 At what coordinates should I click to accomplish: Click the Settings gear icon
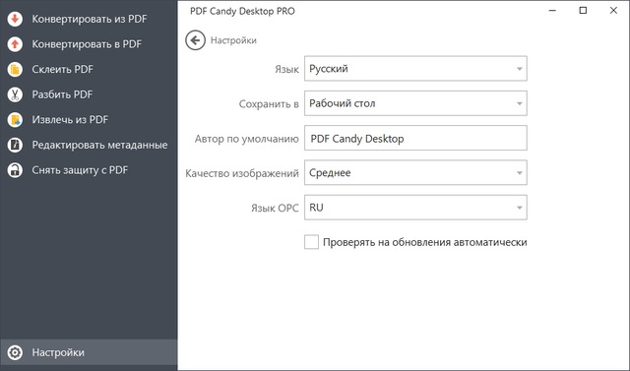(x=15, y=352)
